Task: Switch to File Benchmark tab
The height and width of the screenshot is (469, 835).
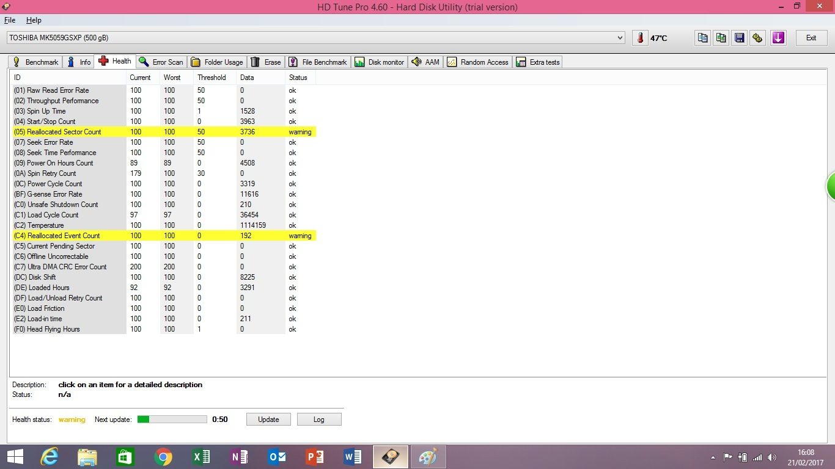Action: click(x=318, y=62)
